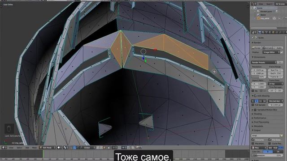
Task: Expand the Post Processing panel
Action: pos(261,122)
